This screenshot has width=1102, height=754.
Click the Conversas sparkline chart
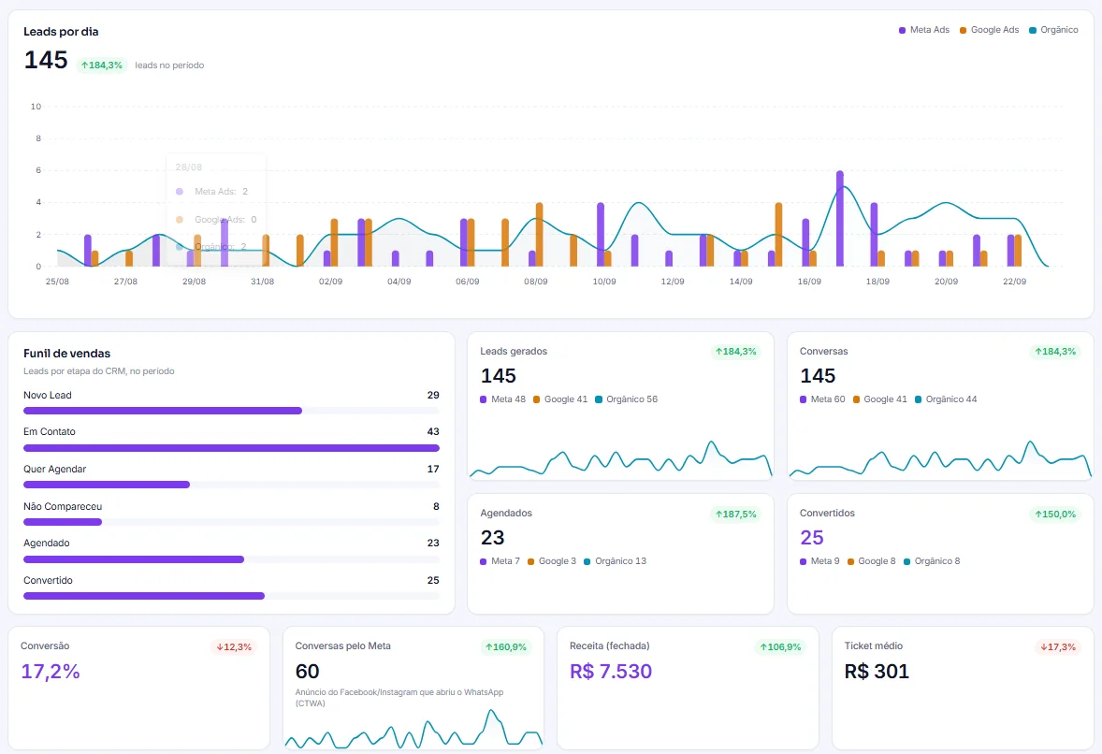click(940, 459)
